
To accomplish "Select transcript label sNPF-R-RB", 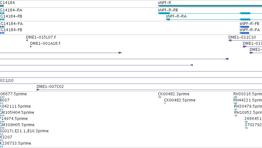I will pyautogui.click(x=168, y=10).
